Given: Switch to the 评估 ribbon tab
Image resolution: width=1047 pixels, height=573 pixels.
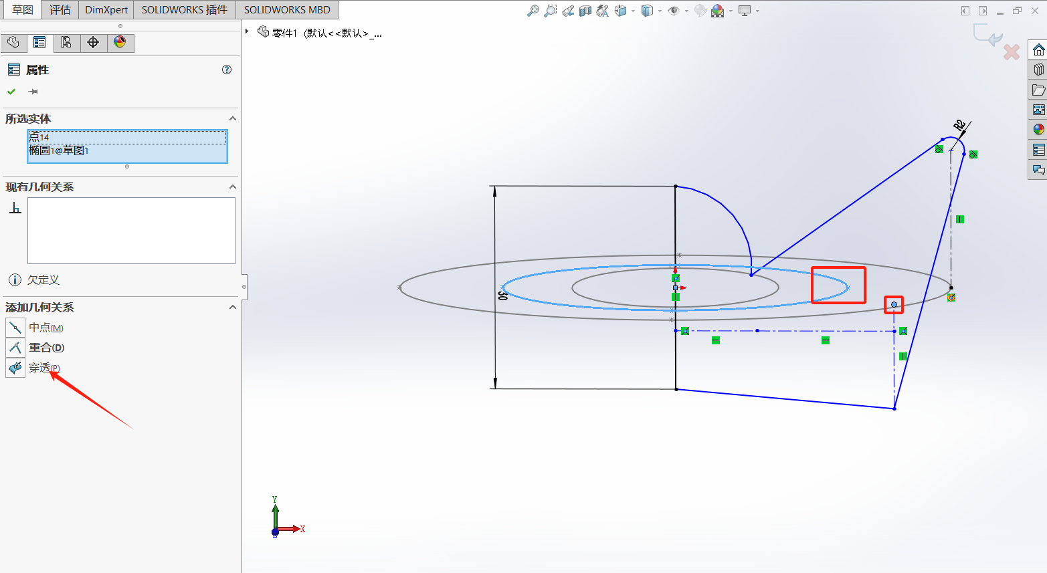Looking at the screenshot, I should click(x=60, y=9).
